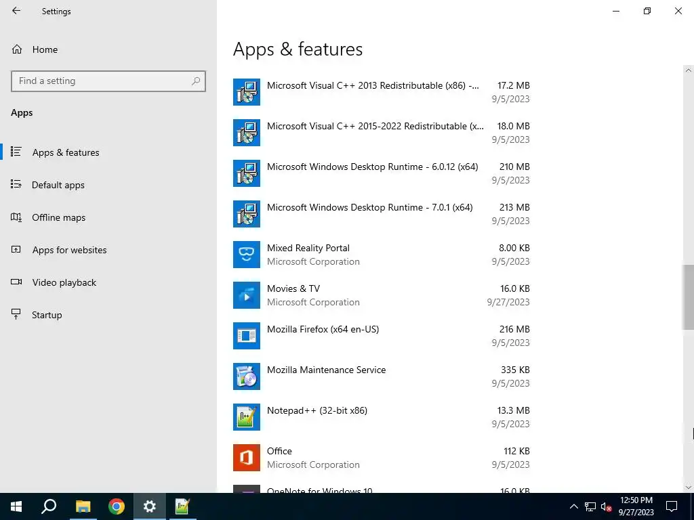Click the 13.3 MB size of Notepad++
This screenshot has width=694, height=520.
[514, 410]
